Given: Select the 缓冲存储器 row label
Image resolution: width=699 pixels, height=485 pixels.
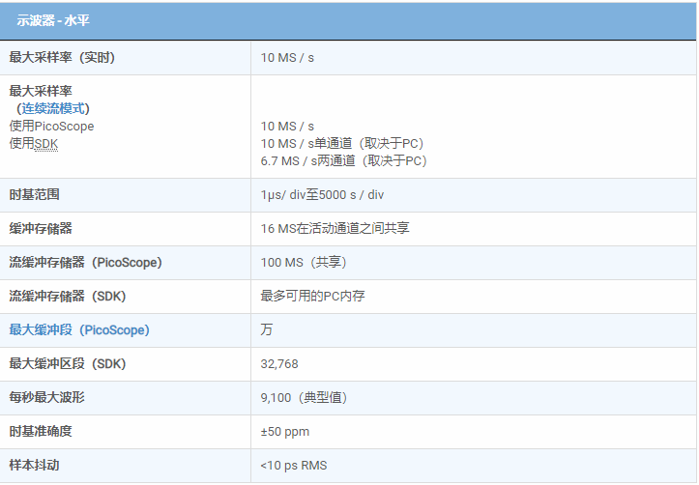Looking at the screenshot, I should (x=41, y=229).
